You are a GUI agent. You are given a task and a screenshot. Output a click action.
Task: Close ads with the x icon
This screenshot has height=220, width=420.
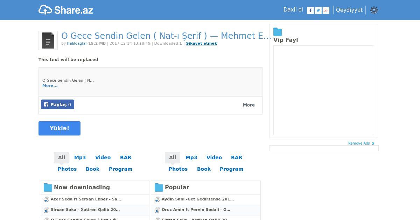click(373, 144)
